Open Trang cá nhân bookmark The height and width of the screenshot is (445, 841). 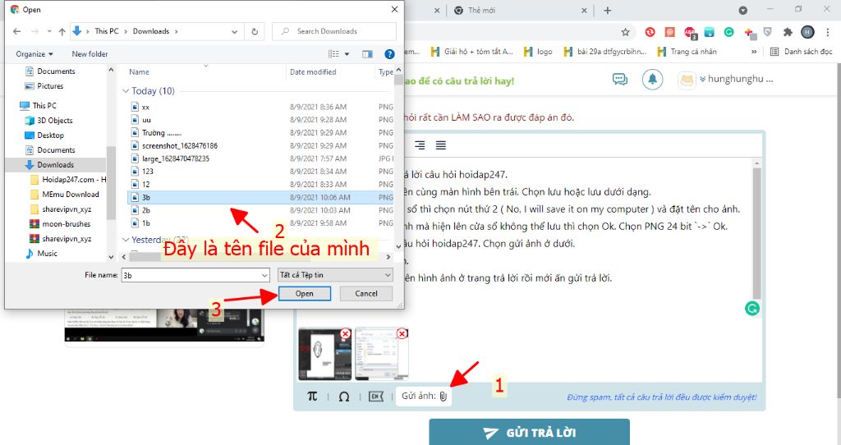(x=687, y=52)
